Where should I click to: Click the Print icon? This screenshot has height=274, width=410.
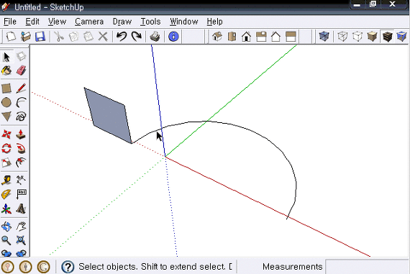click(x=155, y=37)
